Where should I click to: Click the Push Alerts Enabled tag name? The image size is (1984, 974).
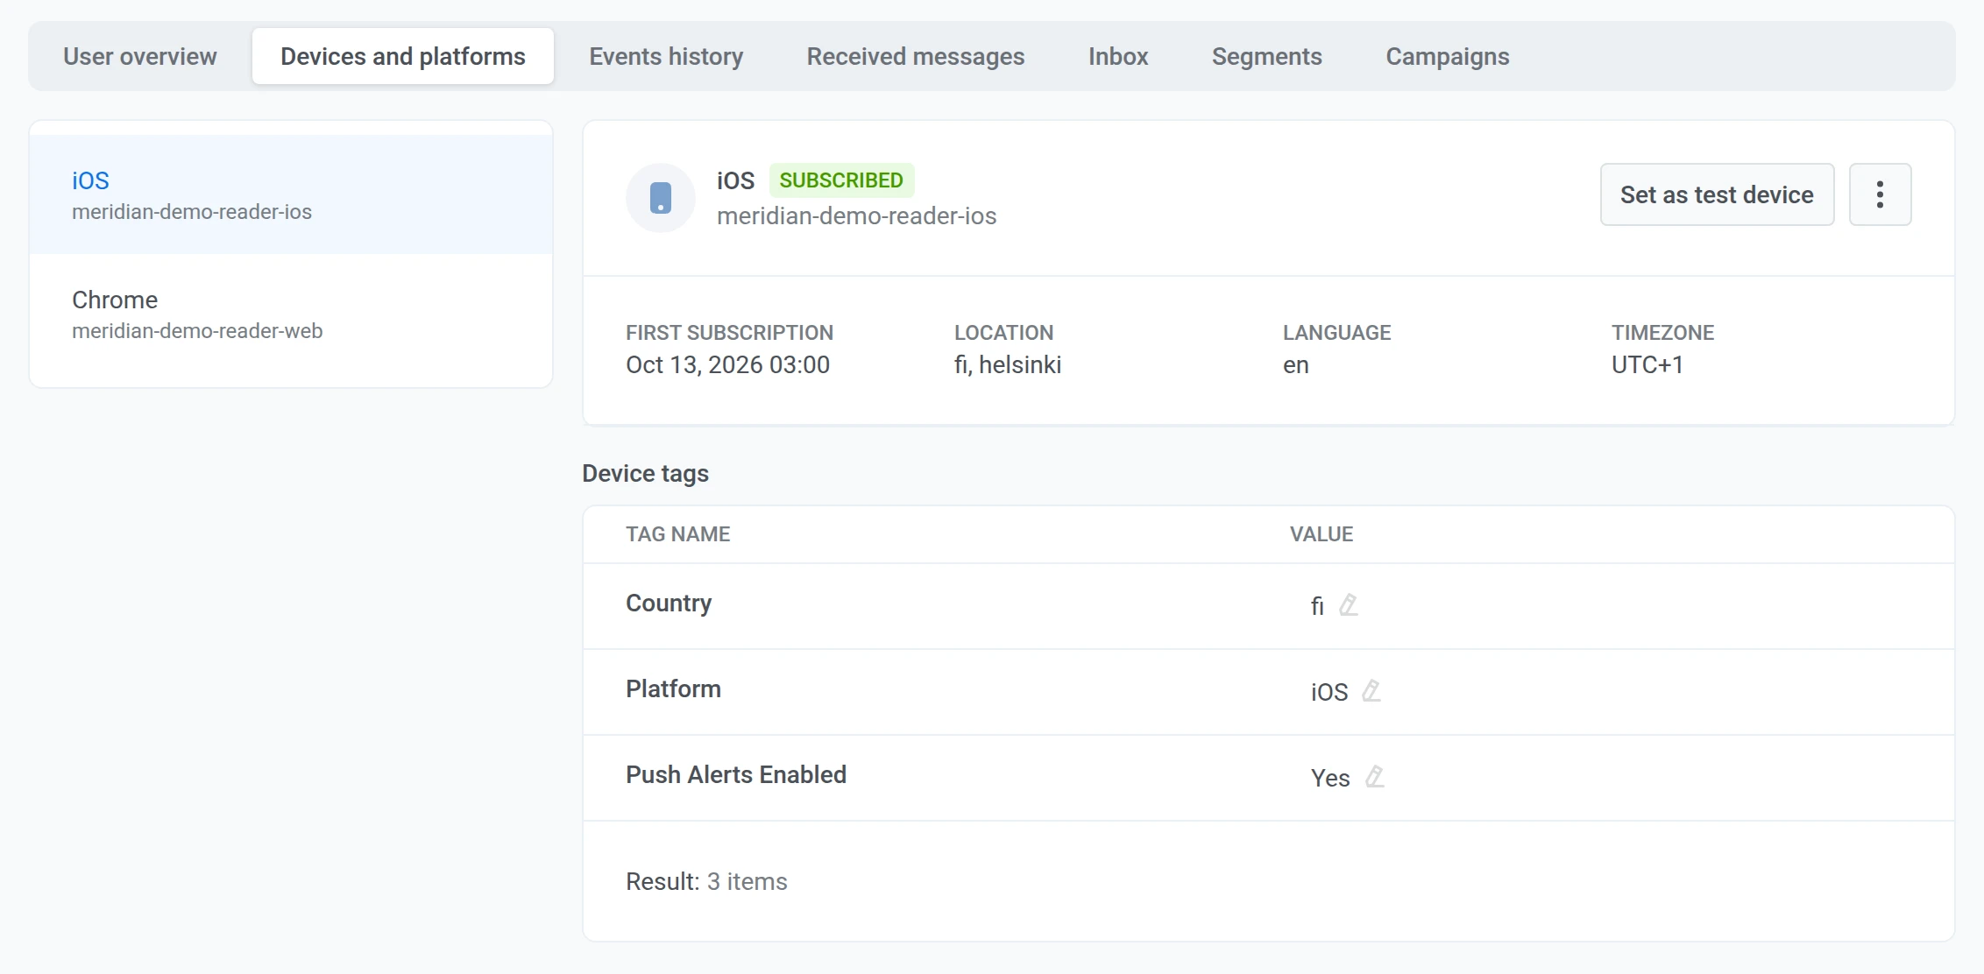click(x=736, y=775)
